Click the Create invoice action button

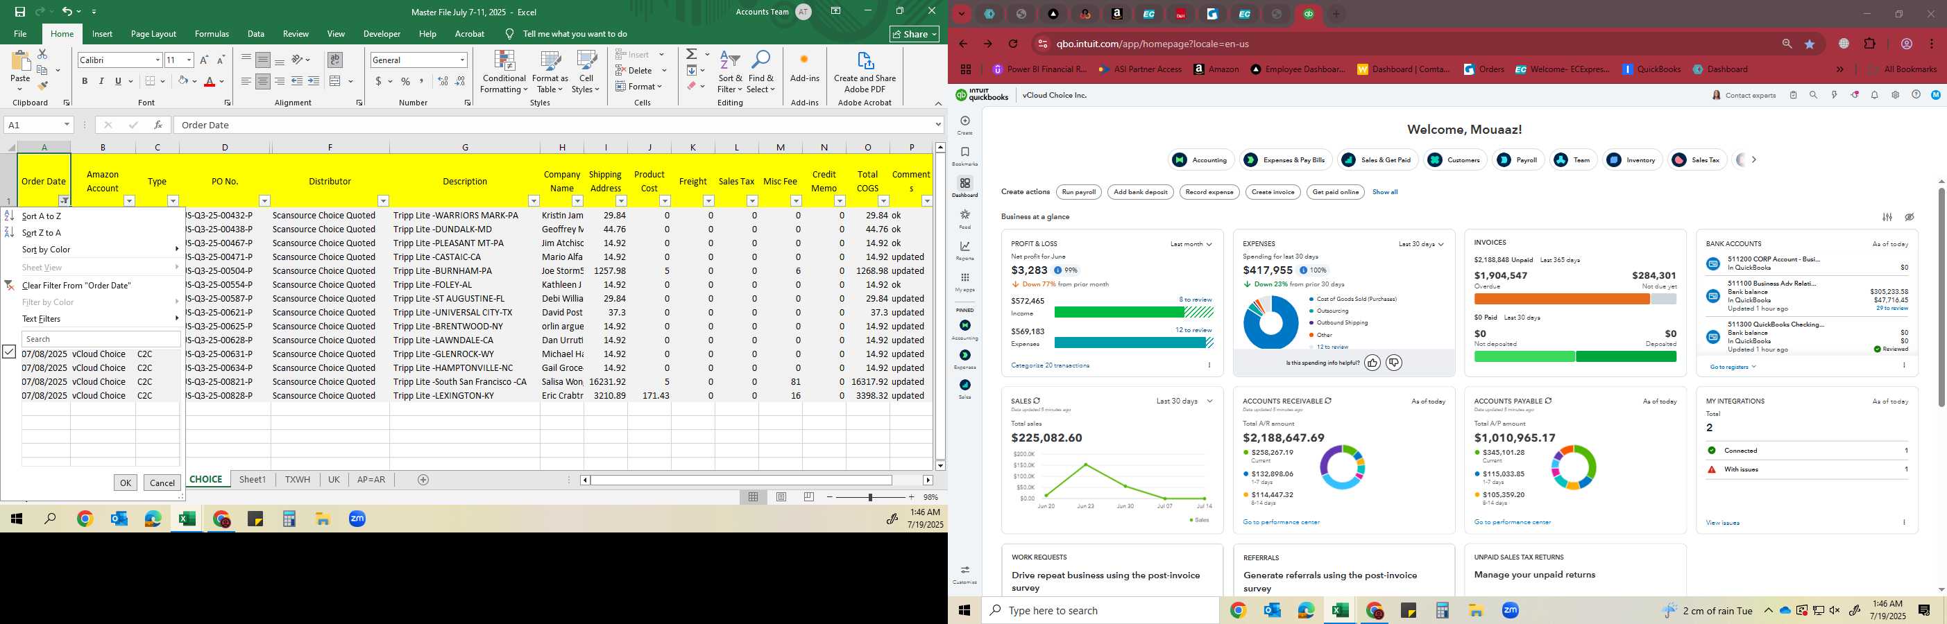[1273, 192]
